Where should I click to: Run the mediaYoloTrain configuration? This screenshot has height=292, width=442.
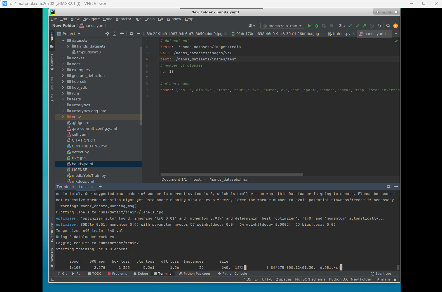pos(309,26)
